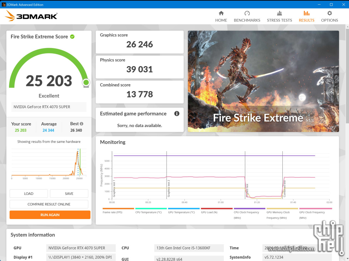
Task: Click the Average score 24 344
Action: pyautogui.click(x=48, y=130)
